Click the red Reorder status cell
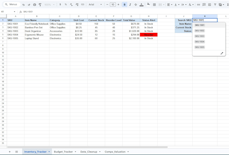229x155 pixels. tap(149, 35)
